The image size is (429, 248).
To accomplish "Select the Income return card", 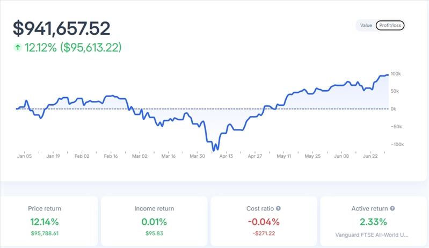I will point(154,220).
